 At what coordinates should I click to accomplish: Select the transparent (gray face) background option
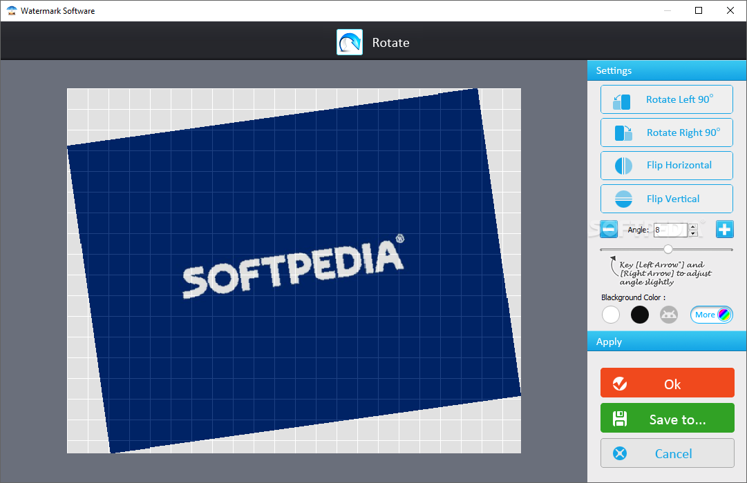[x=669, y=315]
